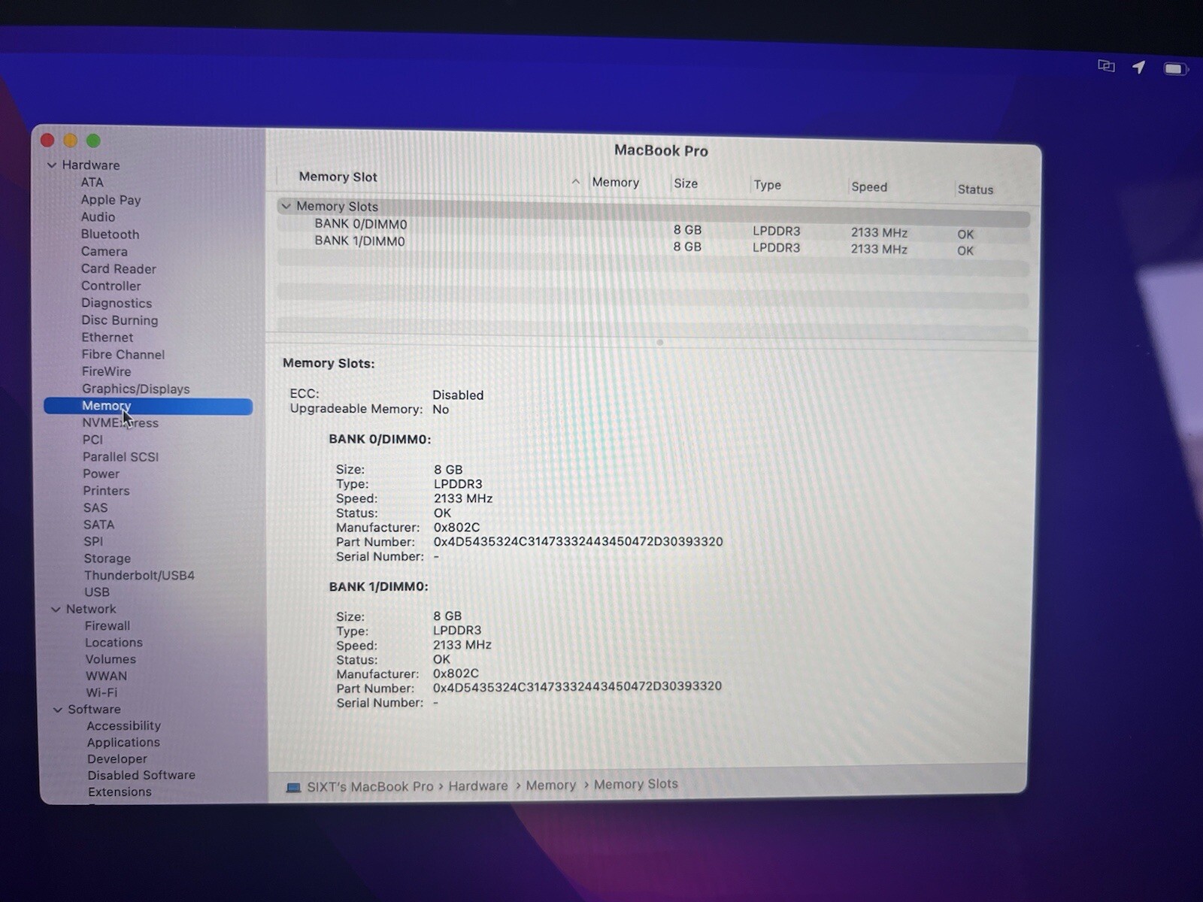Screen dimensions: 1203x902
Task: Select Accessibility under Software
Action: (x=123, y=726)
